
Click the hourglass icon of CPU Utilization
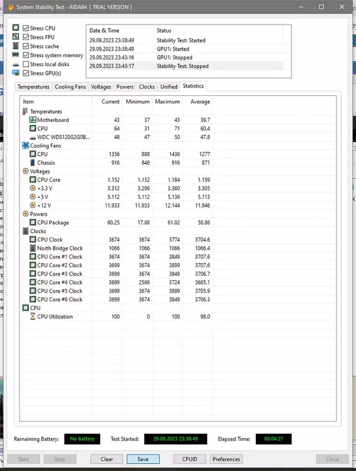[x=33, y=316]
